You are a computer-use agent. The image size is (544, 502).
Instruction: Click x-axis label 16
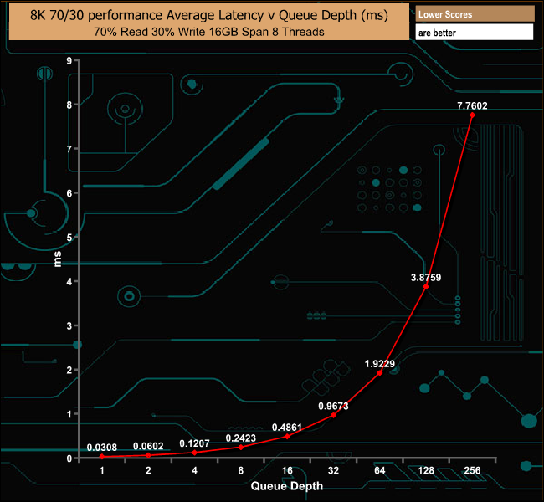click(287, 470)
